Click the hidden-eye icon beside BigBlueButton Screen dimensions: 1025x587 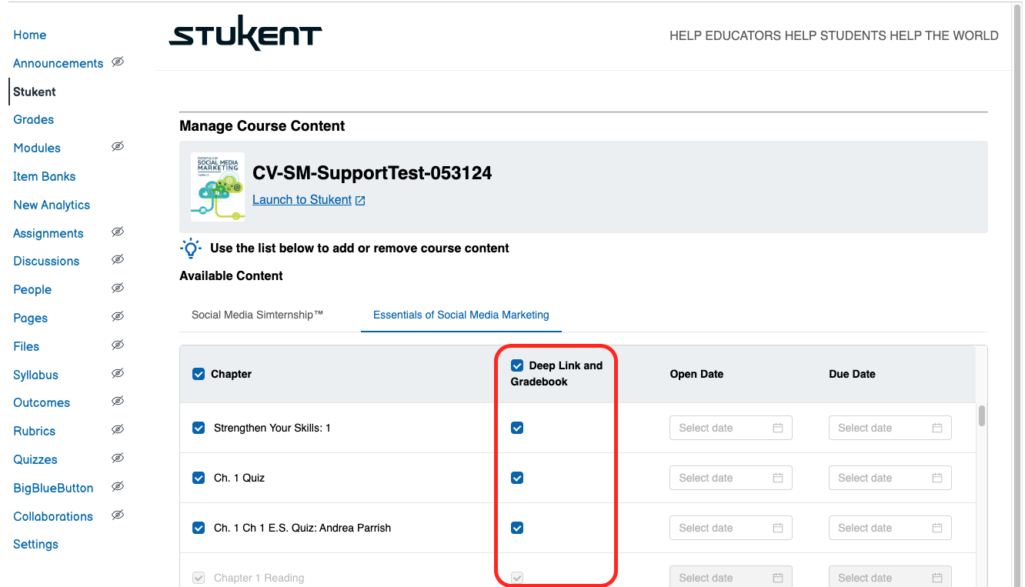[x=118, y=486]
